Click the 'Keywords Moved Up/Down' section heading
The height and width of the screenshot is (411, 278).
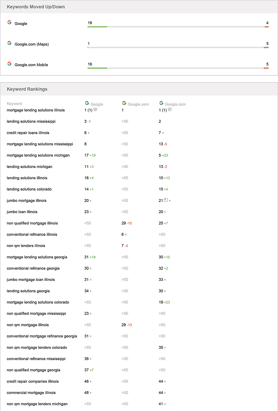[x=36, y=7]
